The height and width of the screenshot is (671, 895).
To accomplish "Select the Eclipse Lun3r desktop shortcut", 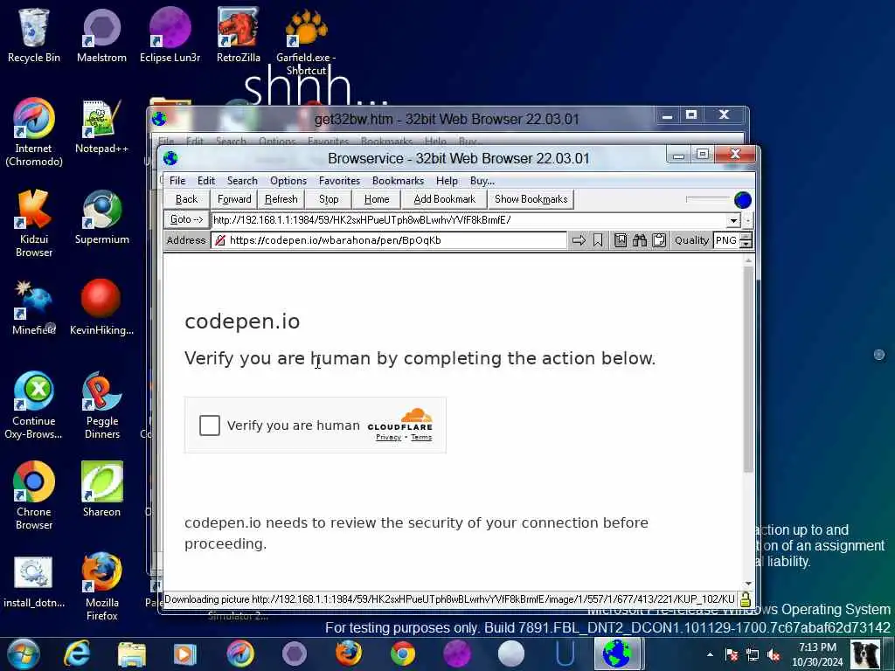I will tap(170, 35).
